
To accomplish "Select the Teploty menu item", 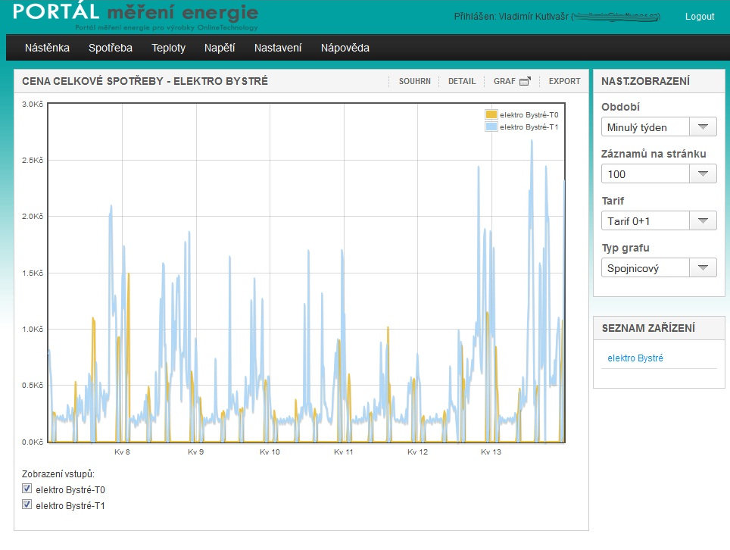I will (168, 48).
